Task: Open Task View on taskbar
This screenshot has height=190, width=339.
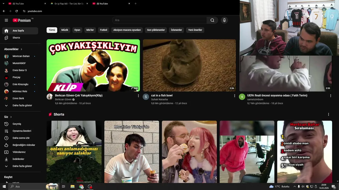Action: tap(64, 187)
